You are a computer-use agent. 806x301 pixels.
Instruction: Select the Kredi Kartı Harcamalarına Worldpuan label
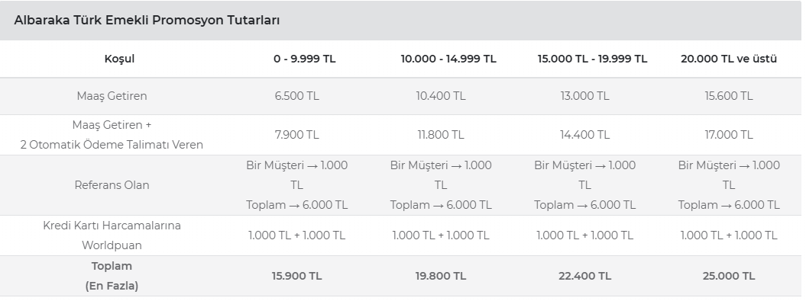112,235
